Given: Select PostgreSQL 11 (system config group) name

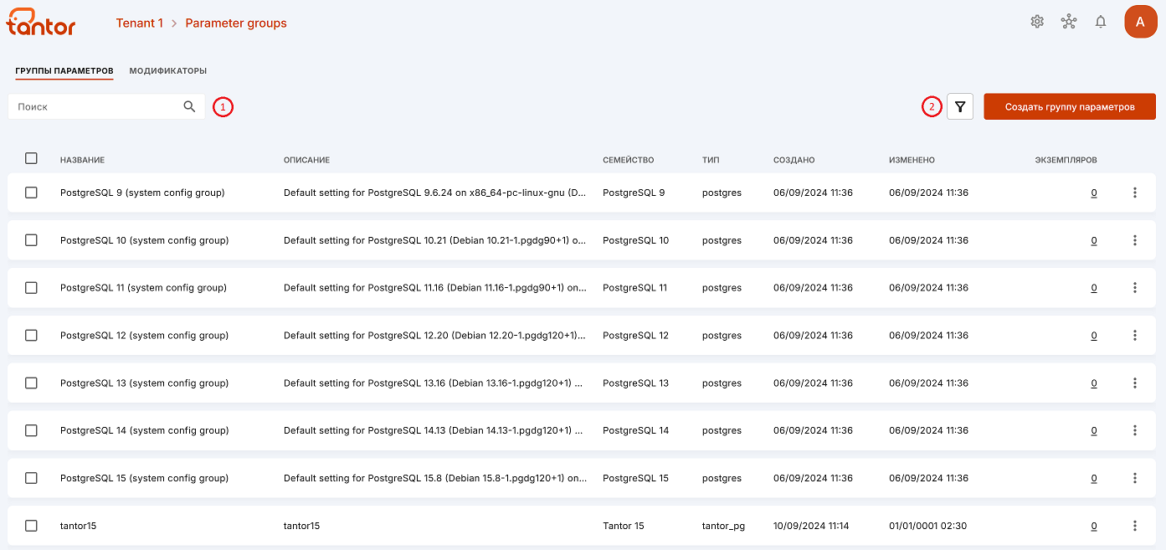Looking at the screenshot, I should click(x=143, y=288).
